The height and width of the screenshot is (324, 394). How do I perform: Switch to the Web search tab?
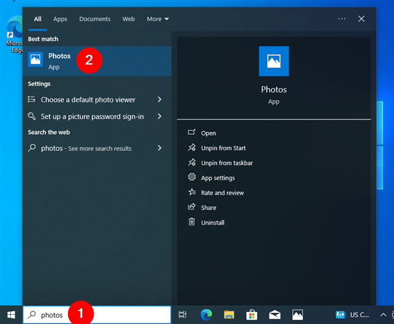[x=128, y=19]
